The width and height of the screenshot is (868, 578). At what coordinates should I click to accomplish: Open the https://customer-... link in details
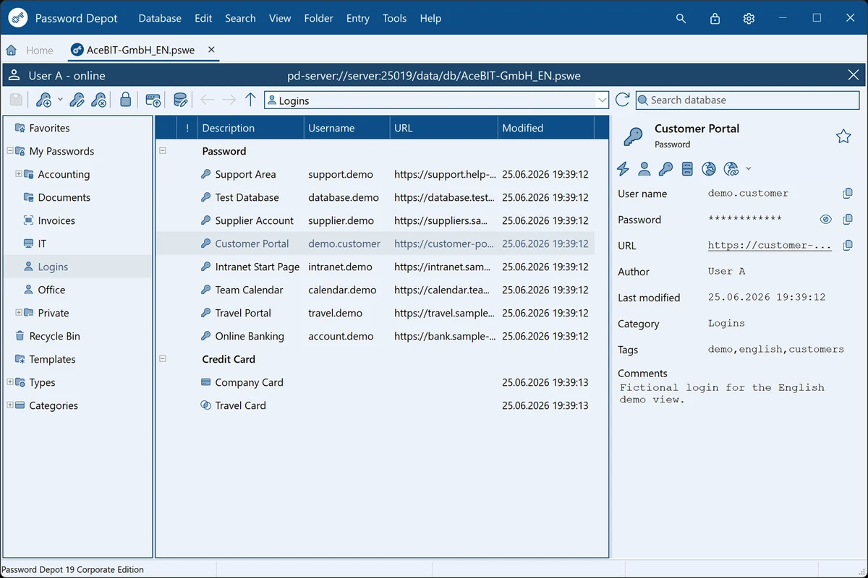click(770, 246)
